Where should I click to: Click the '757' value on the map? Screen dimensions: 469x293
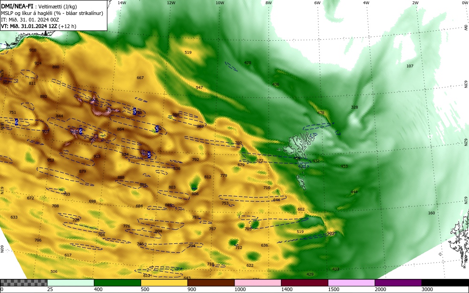coord(212,229)
